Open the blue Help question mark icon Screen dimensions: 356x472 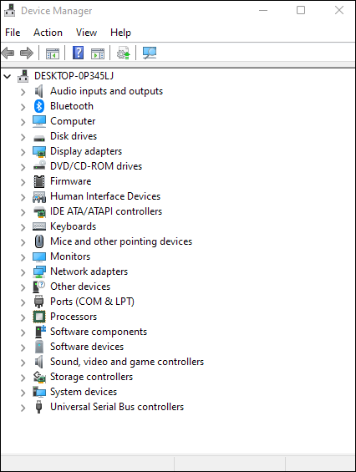(78, 53)
